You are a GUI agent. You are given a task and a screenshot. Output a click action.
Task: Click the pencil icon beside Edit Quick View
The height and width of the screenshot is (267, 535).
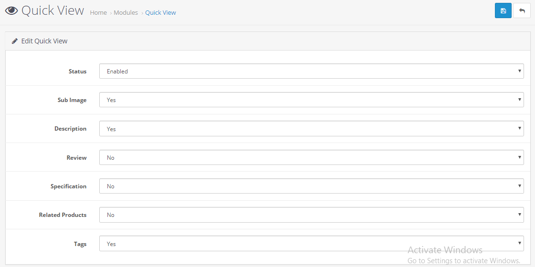coord(14,41)
